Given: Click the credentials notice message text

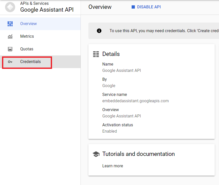Looking at the screenshot, I should [x=164, y=31].
